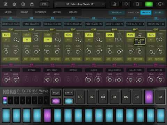Open the D8 HALL REVERB effect selector
Viewport: 167px width, 125px height.
tap(156, 70)
